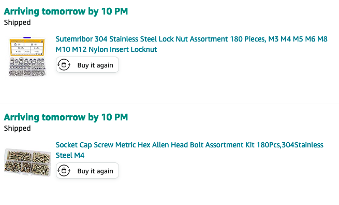Click the reorder icon beside the socket cap screws
The width and height of the screenshot is (339, 205).
tap(64, 171)
